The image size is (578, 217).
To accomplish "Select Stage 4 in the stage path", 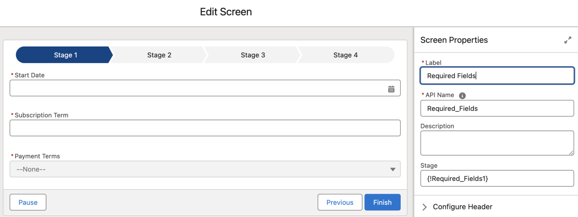I will (x=345, y=55).
